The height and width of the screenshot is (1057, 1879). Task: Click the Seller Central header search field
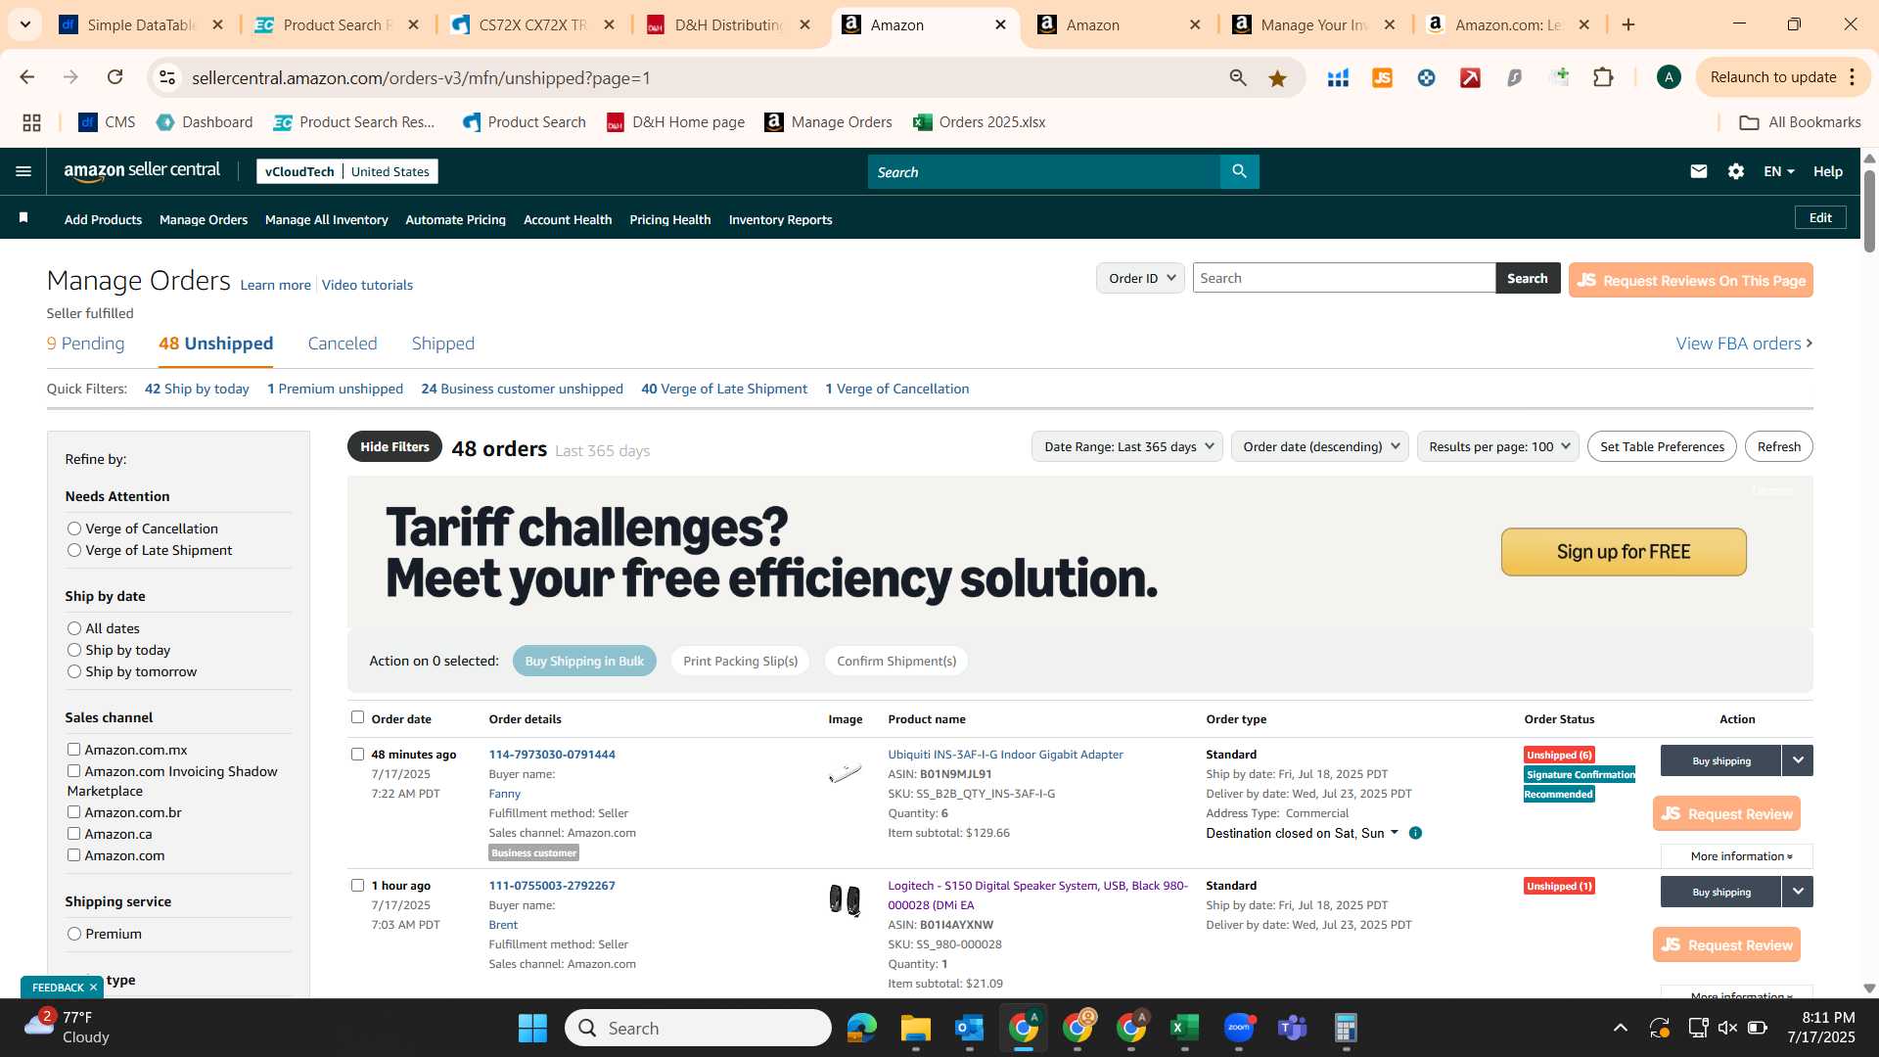tap(1043, 171)
